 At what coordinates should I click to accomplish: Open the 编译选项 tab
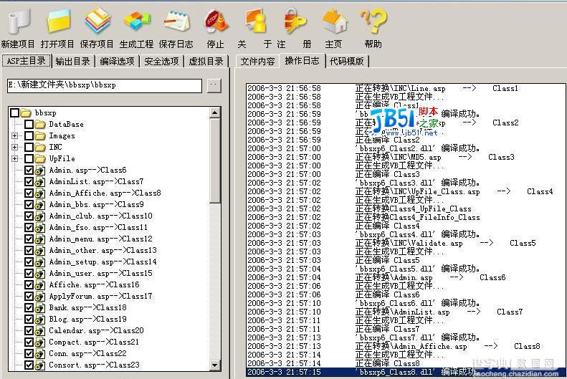[x=117, y=61]
